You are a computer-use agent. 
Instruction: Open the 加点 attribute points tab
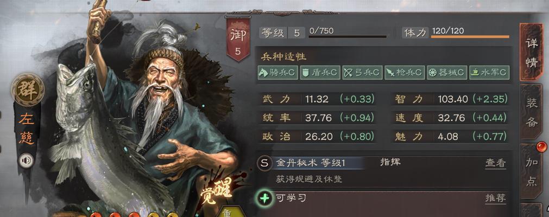pos(532,171)
